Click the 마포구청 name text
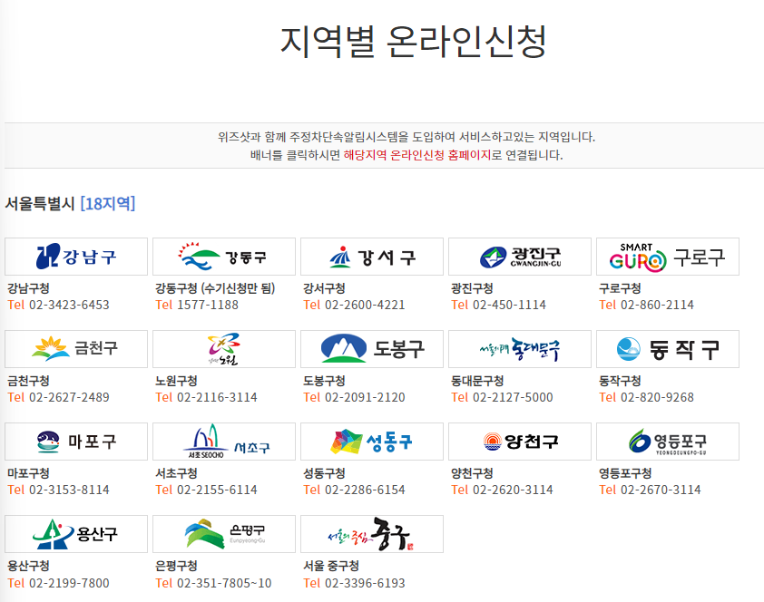The image size is (764, 602). click(28, 473)
